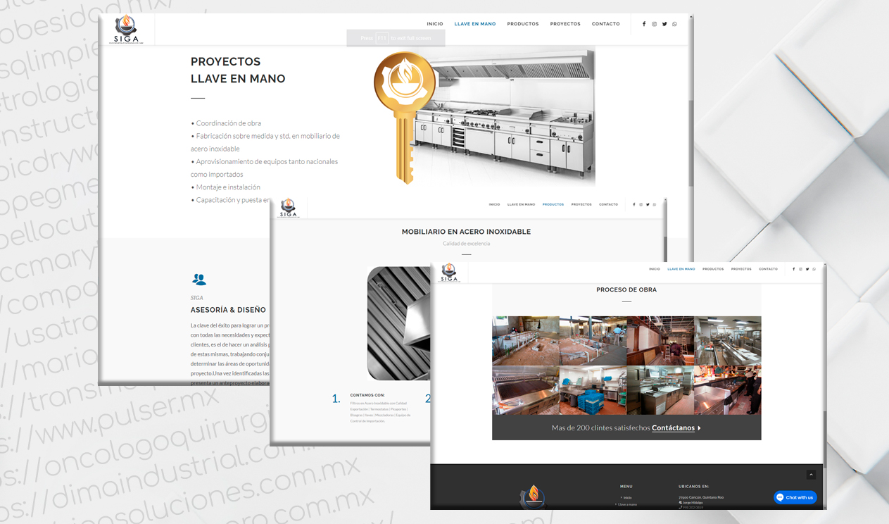The image size is (889, 524).
Task: Open CONTACTO in the topmost navigation
Action: coord(605,24)
